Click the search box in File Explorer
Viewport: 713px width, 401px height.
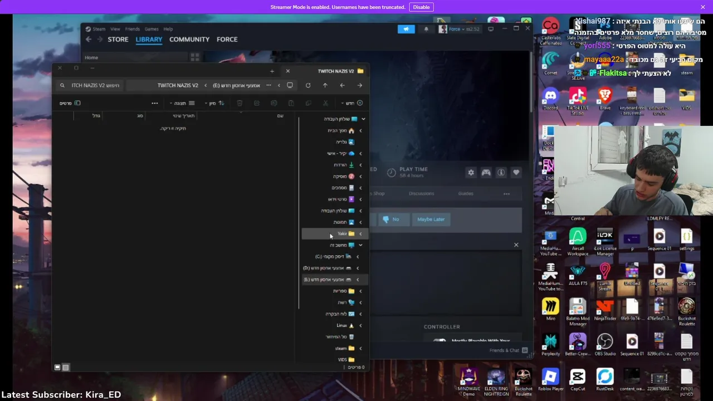click(x=89, y=85)
